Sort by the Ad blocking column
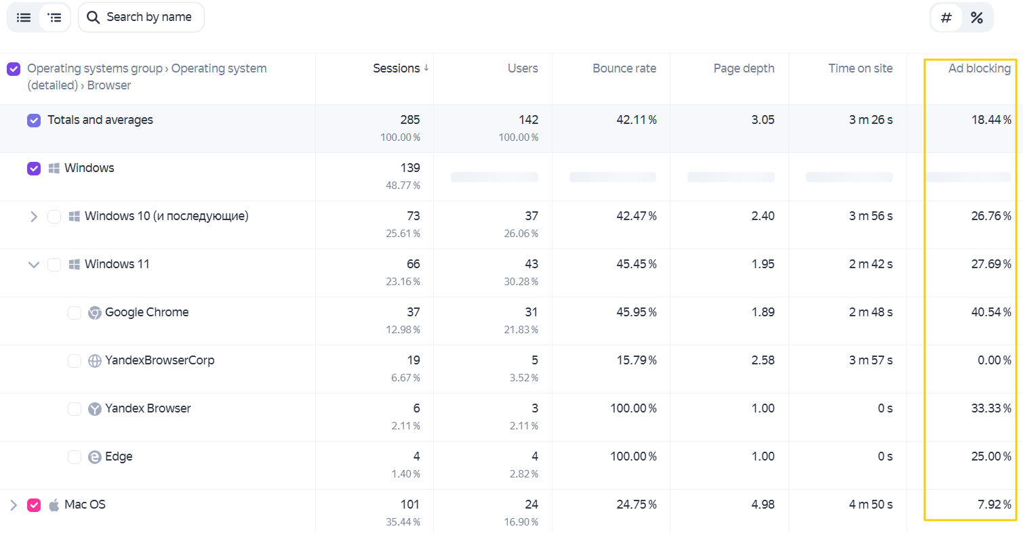Image resolution: width=1023 pixels, height=533 pixels. click(979, 68)
